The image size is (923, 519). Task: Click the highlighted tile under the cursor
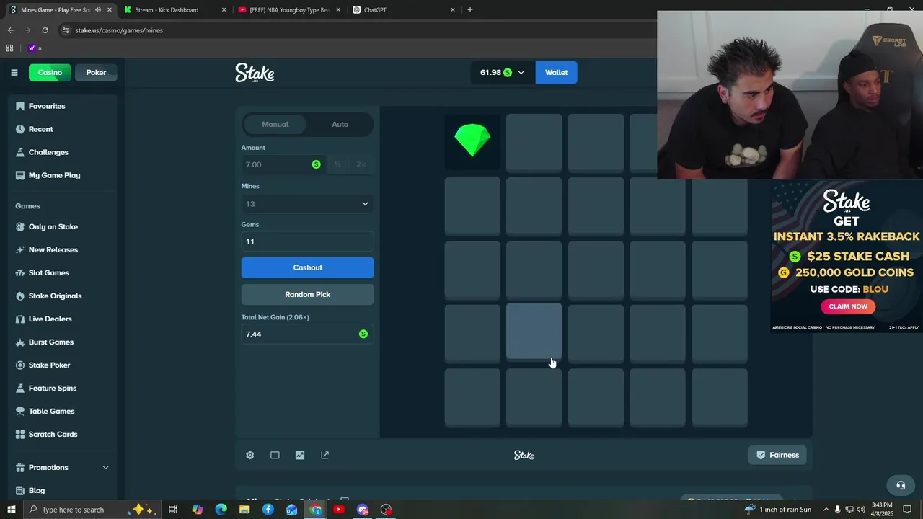coord(534,332)
